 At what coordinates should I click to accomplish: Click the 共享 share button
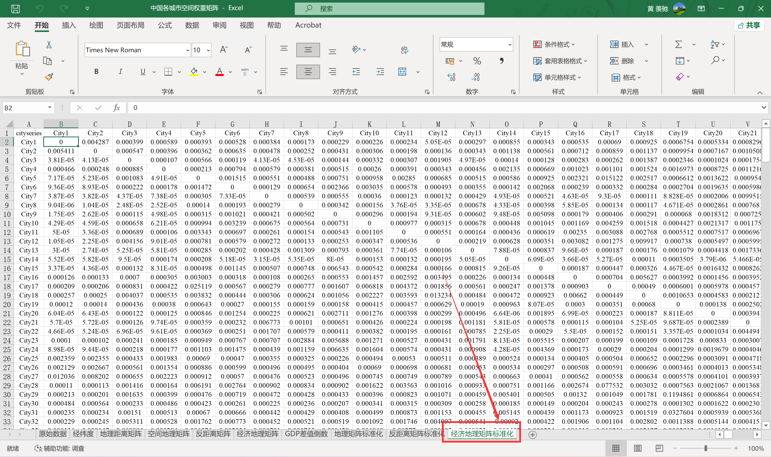(749, 25)
